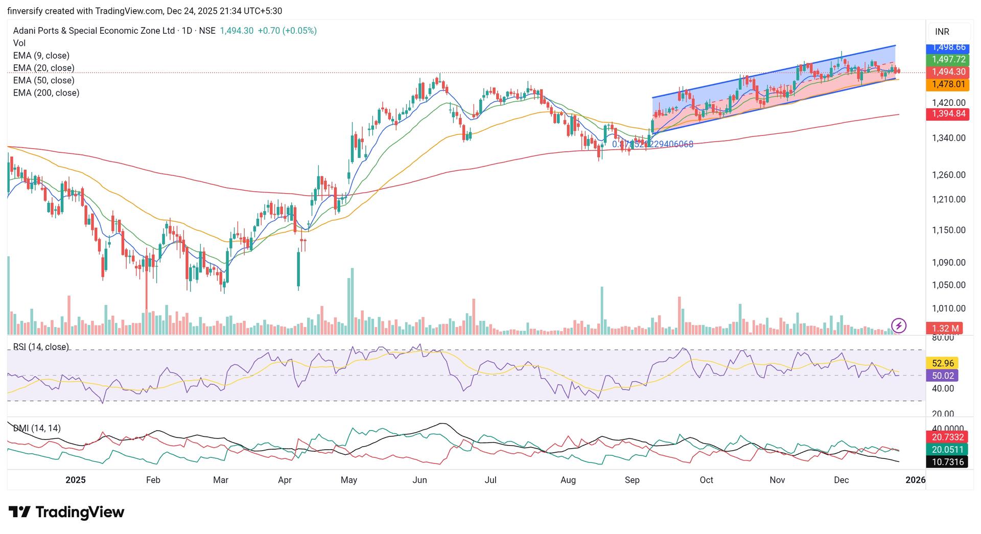Image resolution: width=981 pixels, height=534 pixels.
Task: Click the finversify attribution header text
Action: pyautogui.click(x=145, y=11)
